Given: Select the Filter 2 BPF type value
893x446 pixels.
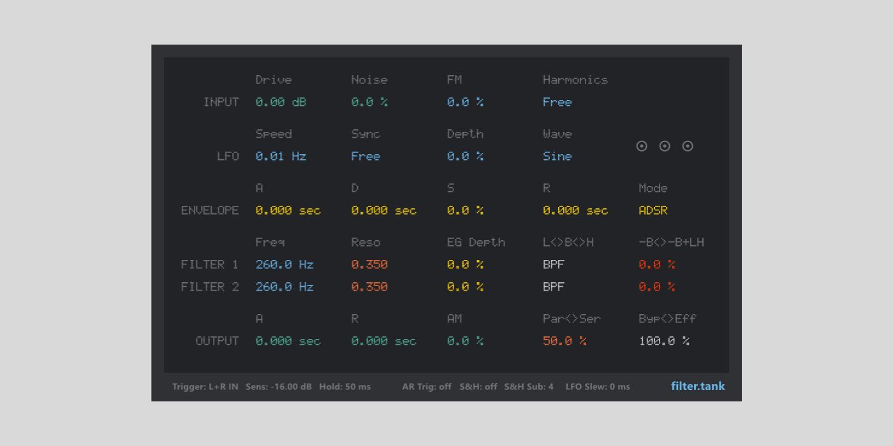Looking at the screenshot, I should point(554,287).
